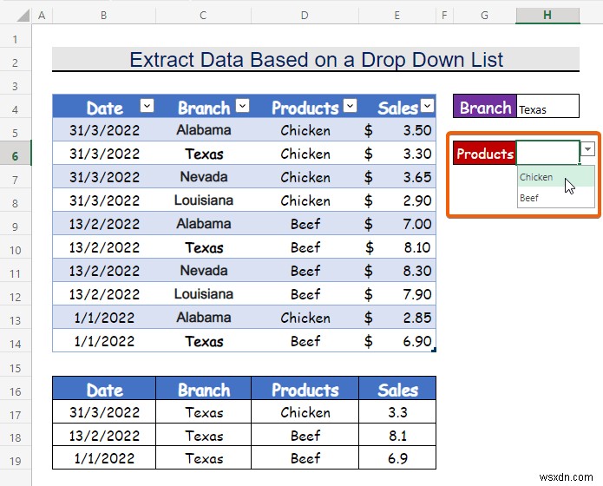Select sales value 2.85 cell
Screen dimensions: 603x486
point(397,318)
